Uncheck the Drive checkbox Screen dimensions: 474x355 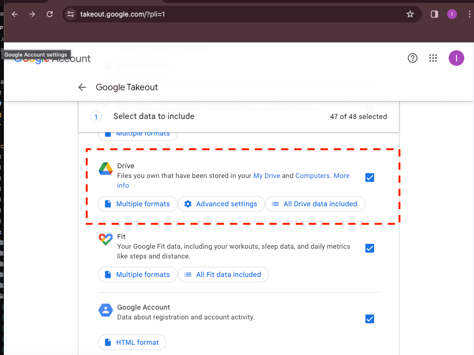tap(369, 177)
